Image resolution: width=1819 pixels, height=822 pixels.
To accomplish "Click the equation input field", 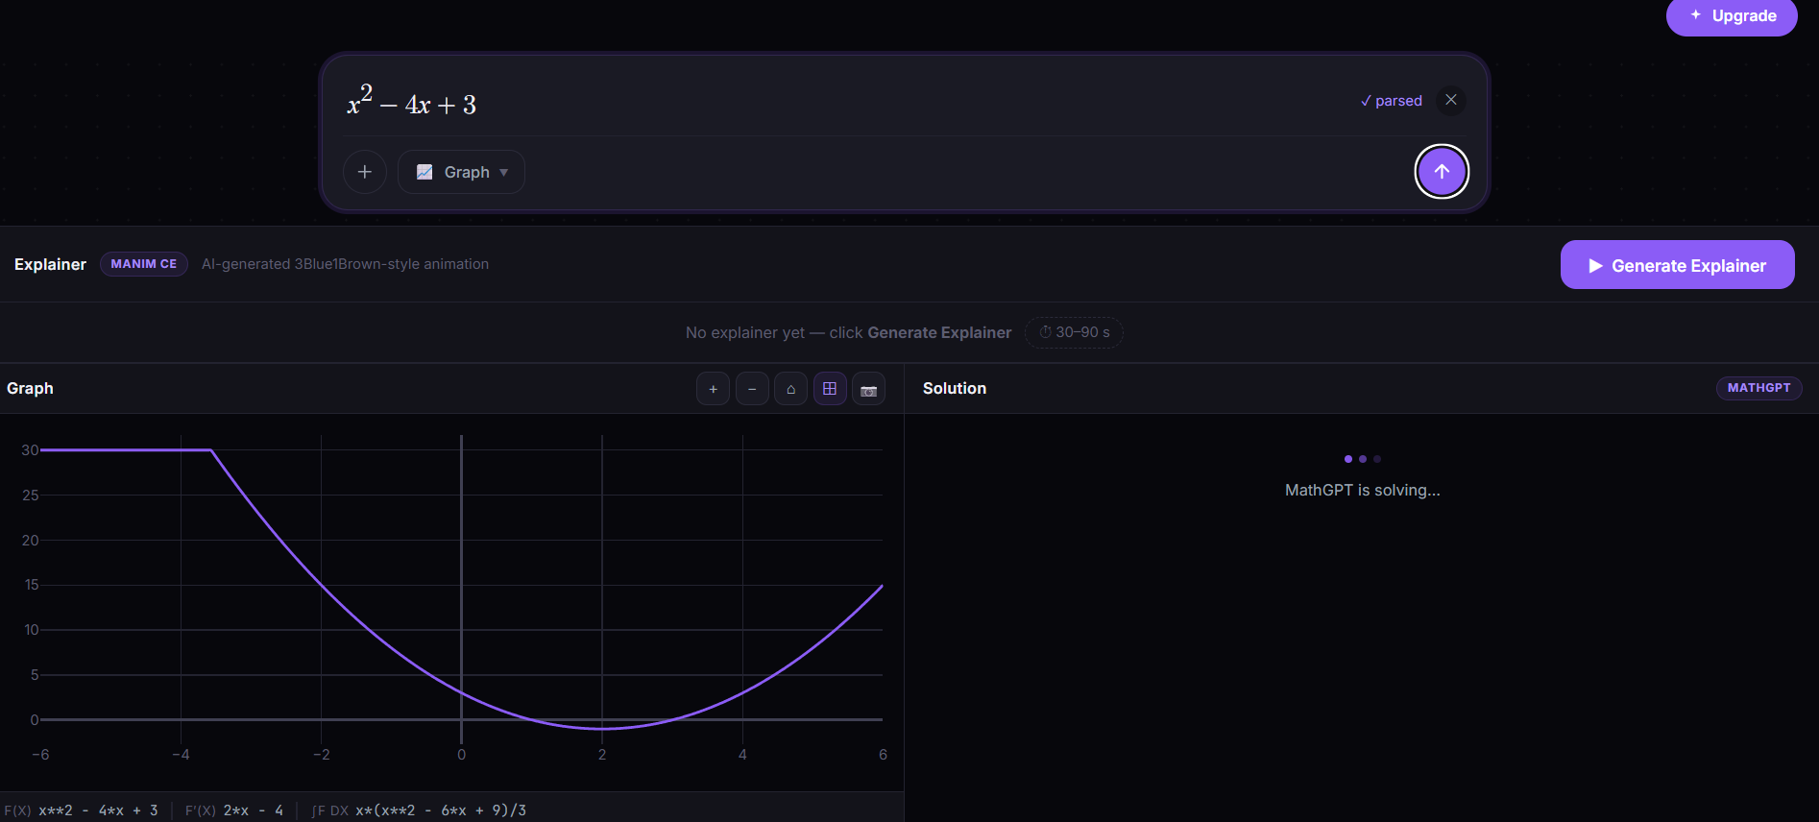I will point(845,102).
